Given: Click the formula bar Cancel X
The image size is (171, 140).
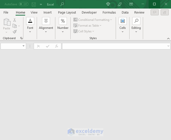Looking at the screenshot, I should (38, 46).
